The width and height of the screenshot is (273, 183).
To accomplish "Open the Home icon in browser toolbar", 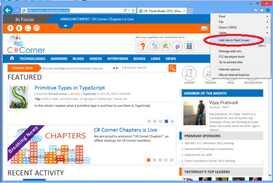I will click(x=255, y=10).
